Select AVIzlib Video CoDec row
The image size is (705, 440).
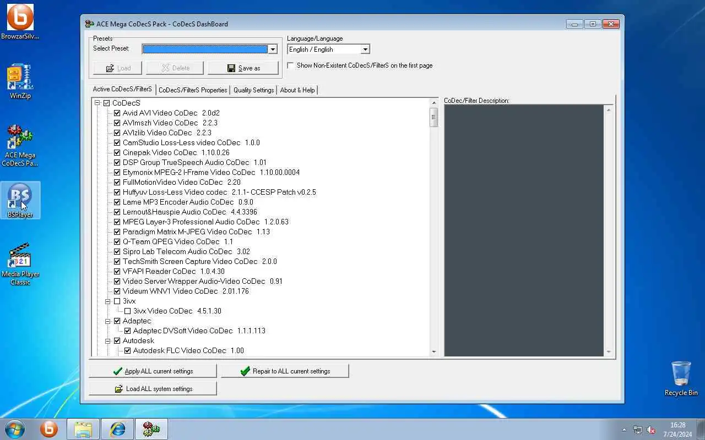pos(167,133)
